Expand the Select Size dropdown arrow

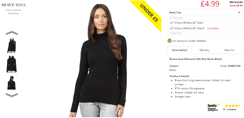click(239, 13)
